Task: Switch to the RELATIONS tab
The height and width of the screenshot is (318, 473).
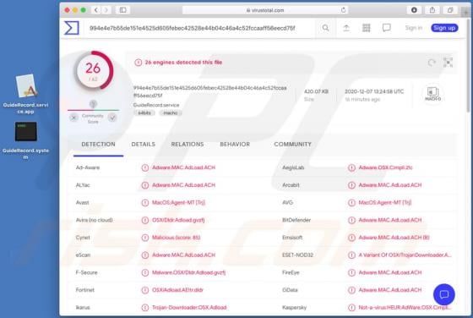Action: 188,145
